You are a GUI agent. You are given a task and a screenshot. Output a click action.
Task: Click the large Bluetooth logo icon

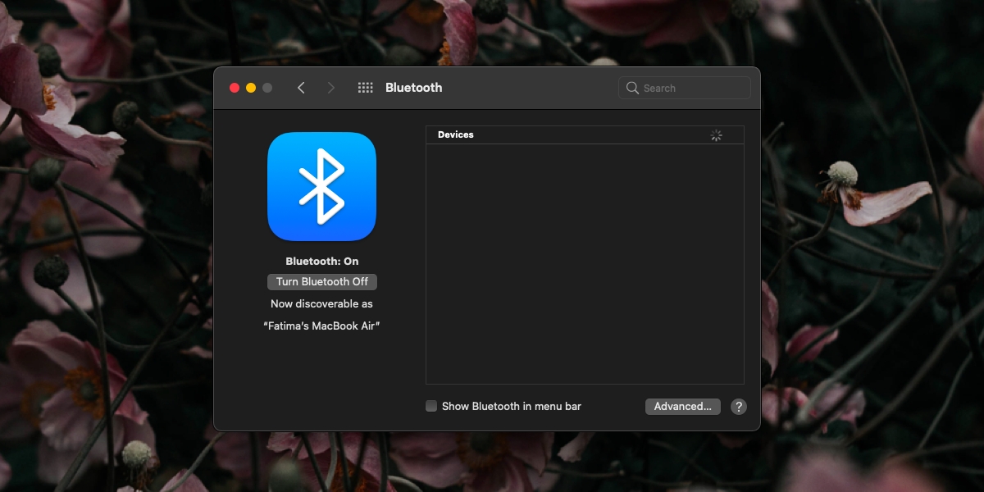(321, 186)
